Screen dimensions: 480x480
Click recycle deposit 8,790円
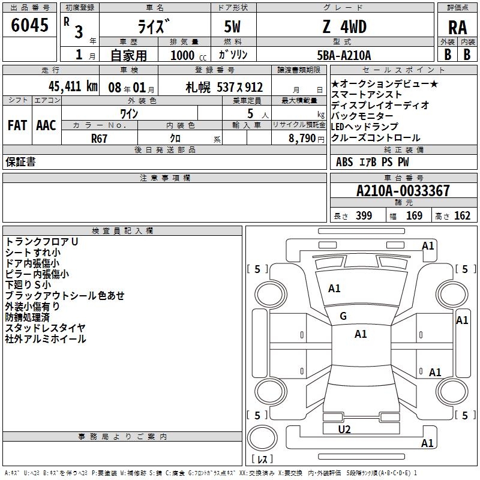(x=307, y=139)
